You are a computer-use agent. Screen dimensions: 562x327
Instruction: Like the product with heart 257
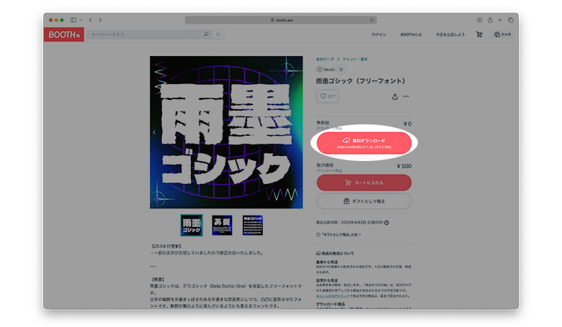[327, 96]
